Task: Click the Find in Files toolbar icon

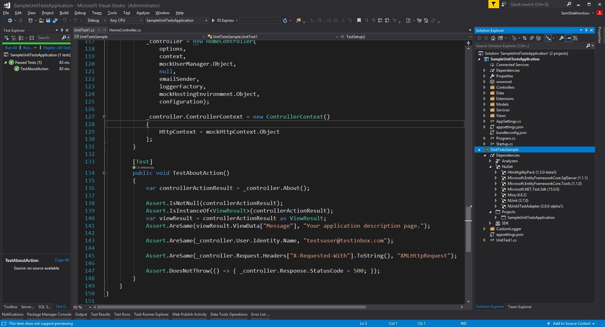Action: [x=298, y=20]
